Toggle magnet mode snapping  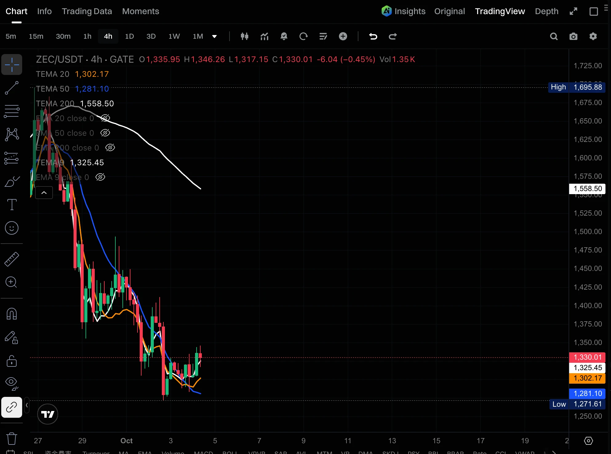click(x=12, y=314)
